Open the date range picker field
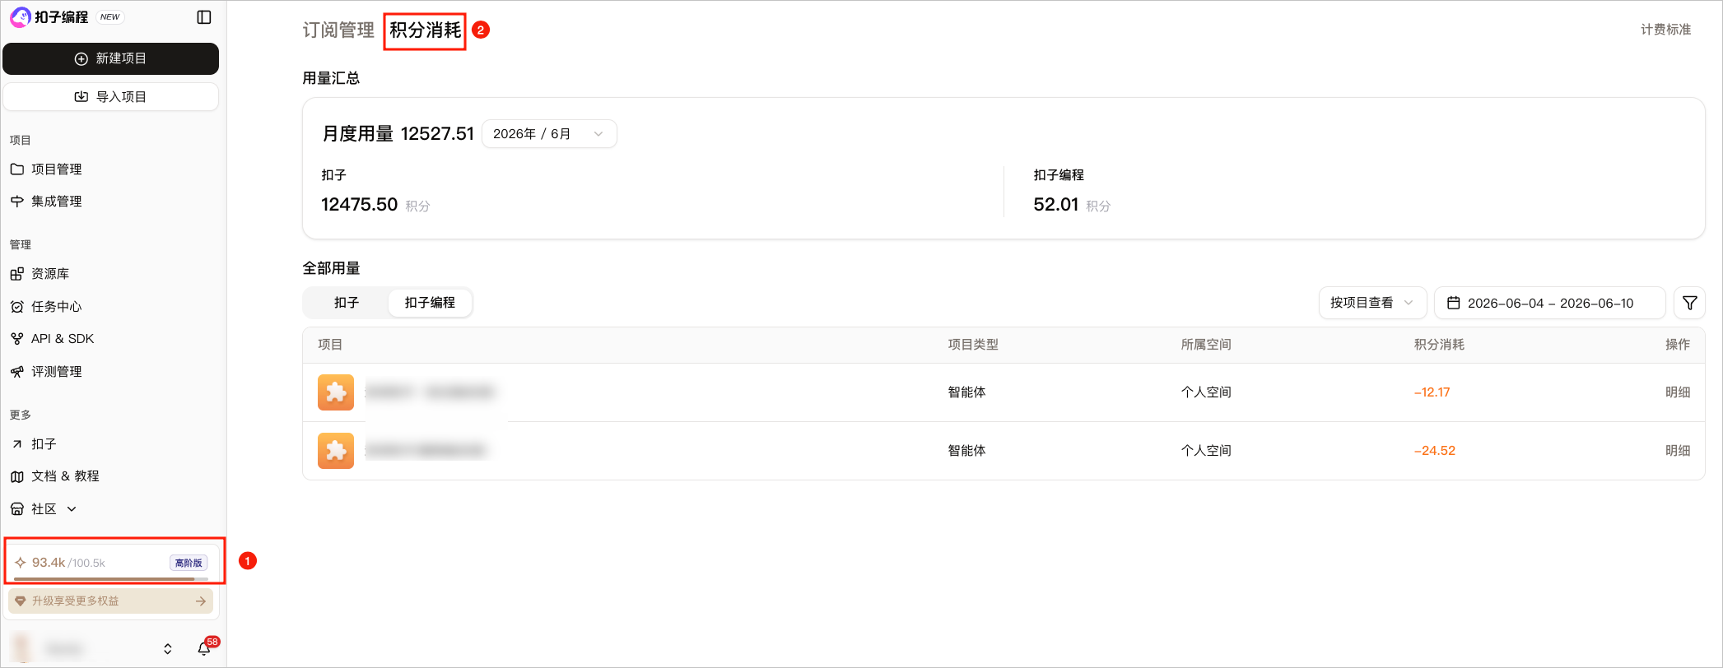Viewport: 1723px width, 668px height. pyautogui.click(x=1549, y=303)
